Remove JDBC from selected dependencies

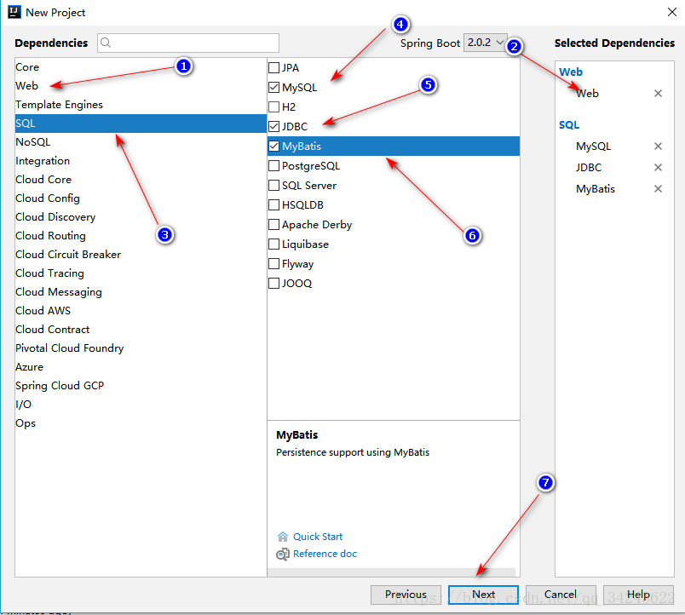(x=658, y=167)
